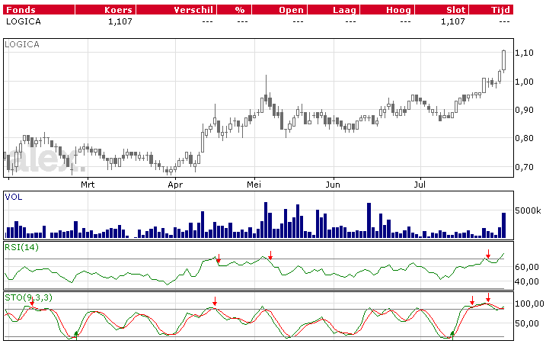
Task: Click the % column header
Action: (234, 10)
